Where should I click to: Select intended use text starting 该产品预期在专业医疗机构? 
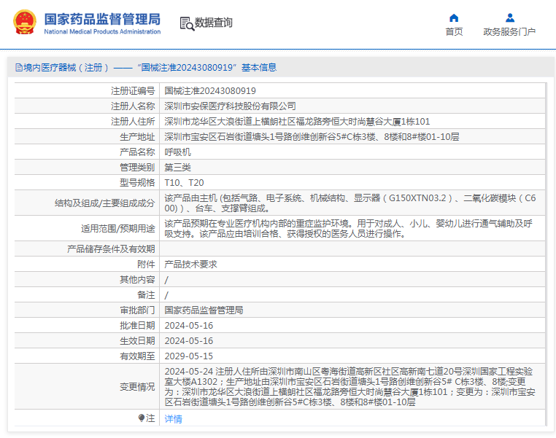348,229
